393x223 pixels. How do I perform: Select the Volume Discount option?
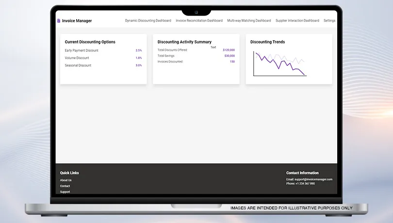[77, 58]
